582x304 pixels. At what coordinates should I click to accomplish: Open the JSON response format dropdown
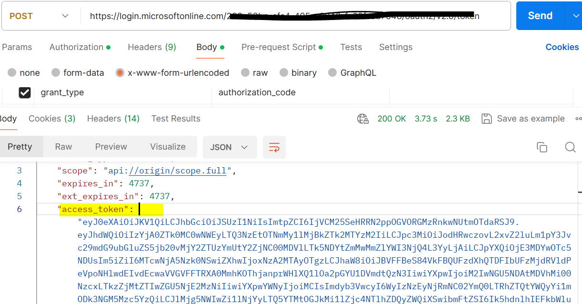230,147
